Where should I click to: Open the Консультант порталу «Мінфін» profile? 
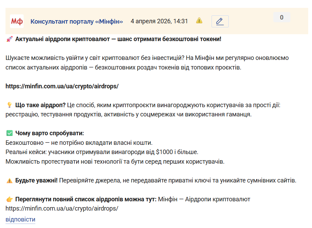76,22
